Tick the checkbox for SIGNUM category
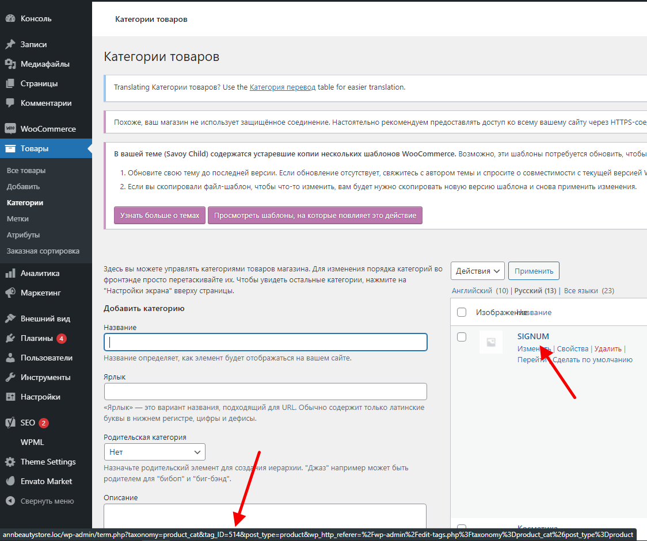This screenshot has height=541, width=647. [462, 337]
